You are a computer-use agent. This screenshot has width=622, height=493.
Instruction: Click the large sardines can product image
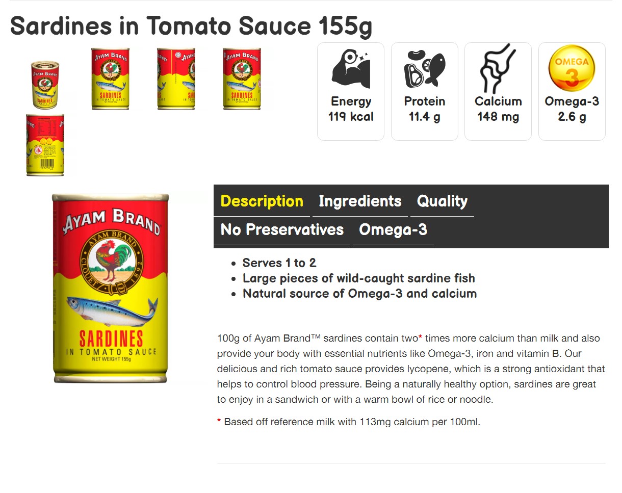coord(110,288)
